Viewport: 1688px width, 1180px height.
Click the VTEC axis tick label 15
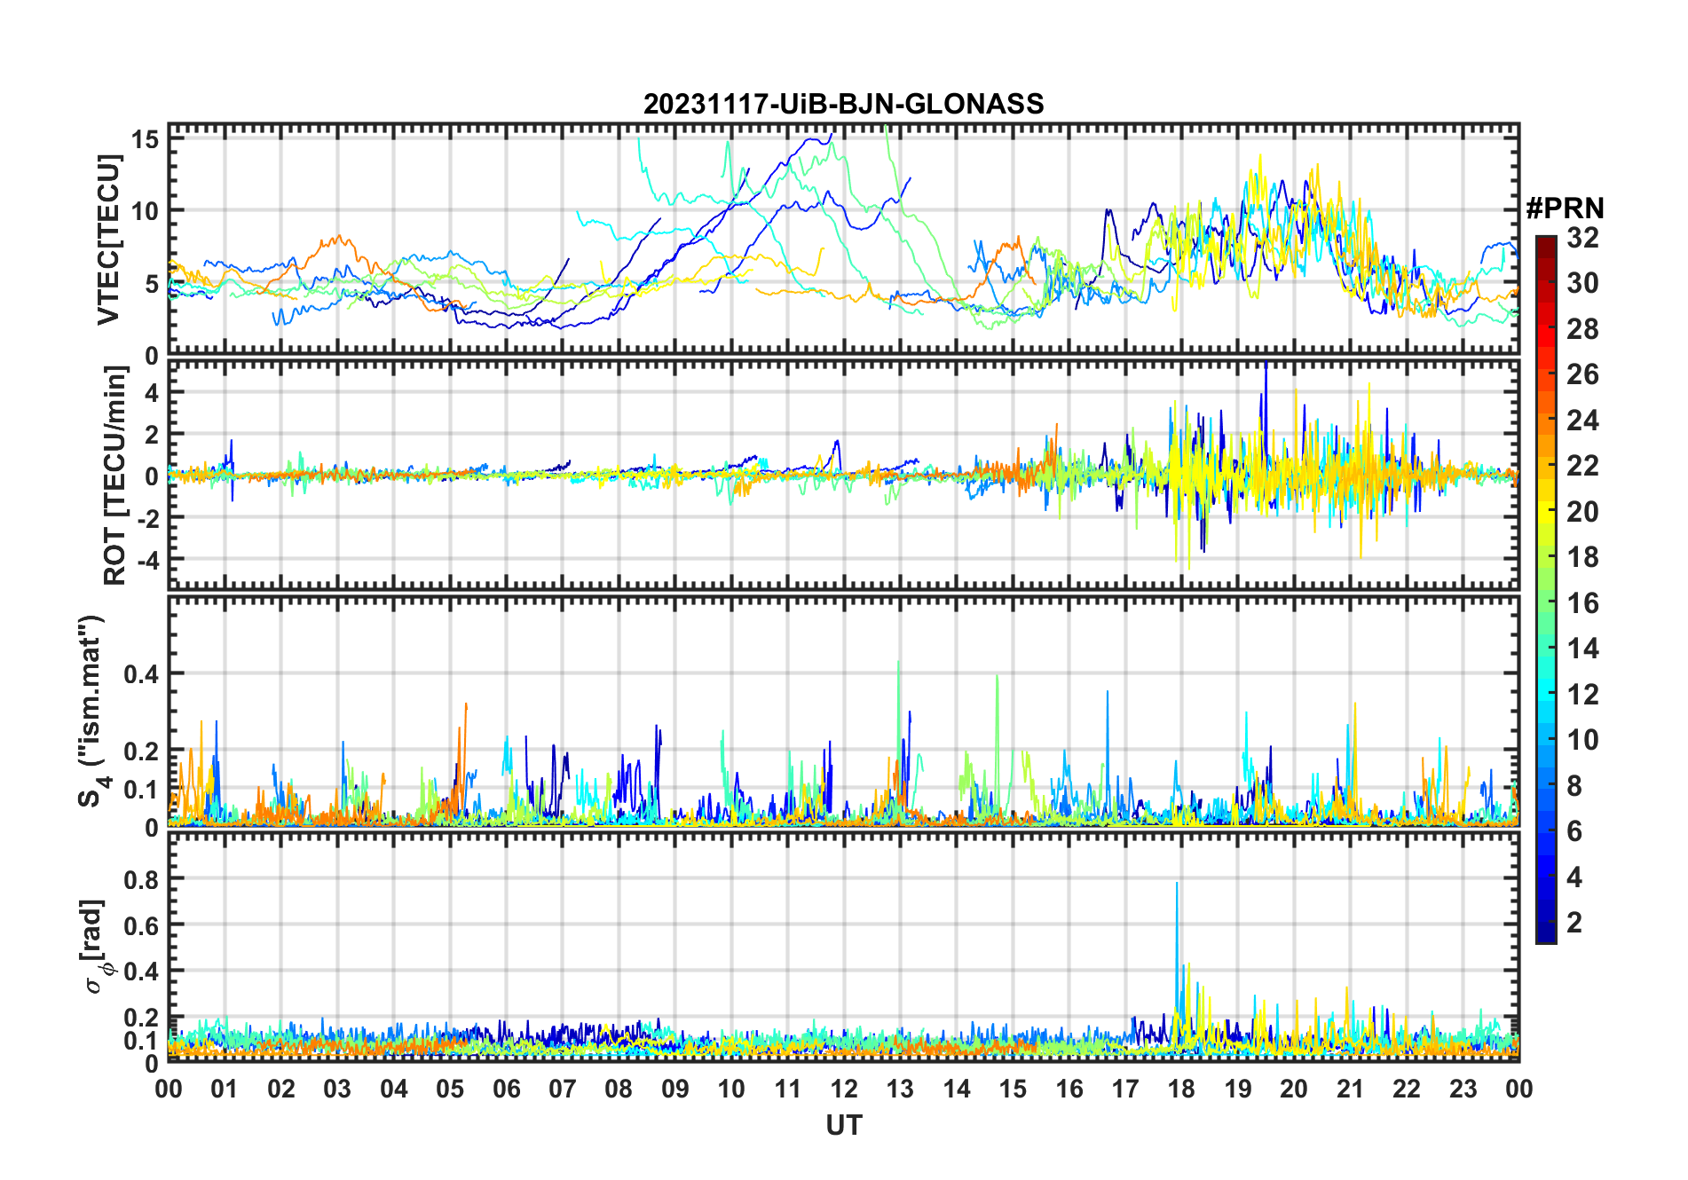coord(146,139)
